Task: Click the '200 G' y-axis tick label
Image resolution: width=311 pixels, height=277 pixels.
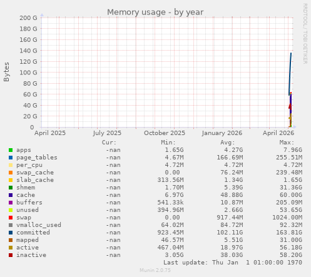Action: click(28, 18)
